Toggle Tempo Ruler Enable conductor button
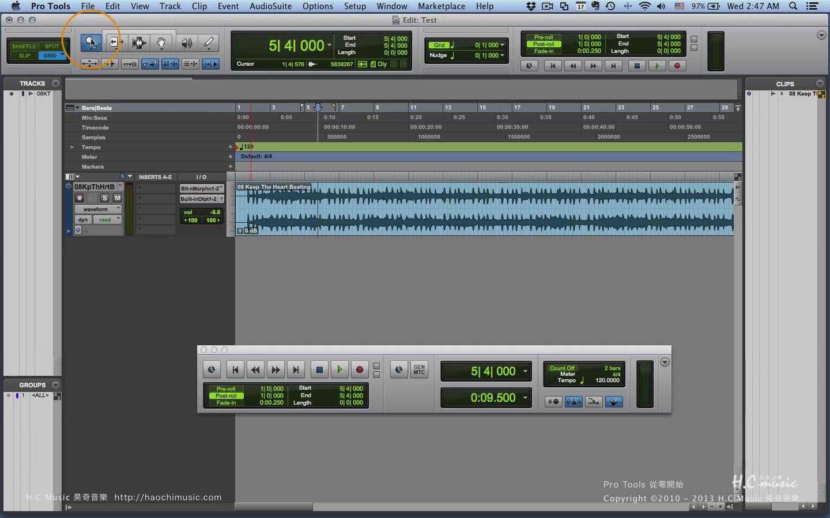Image resolution: width=830 pixels, height=518 pixels. point(614,402)
